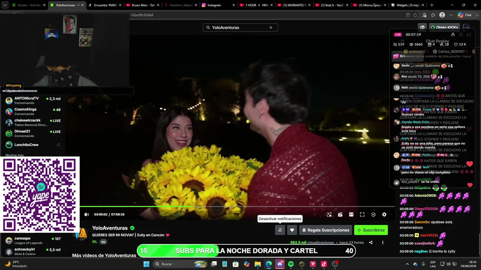Open the tab list dropdown arrow
Screen dimensions: 481x270
pyautogui.click(x=5, y=5)
